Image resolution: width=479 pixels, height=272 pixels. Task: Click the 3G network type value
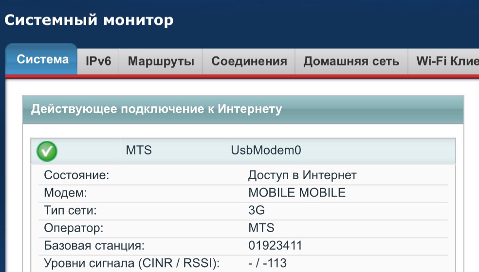point(257,210)
